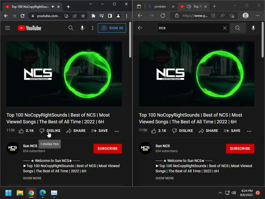The height and width of the screenshot is (199, 265).
Task: Open Chrome three-dot menu
Action: click(x=127, y=16)
